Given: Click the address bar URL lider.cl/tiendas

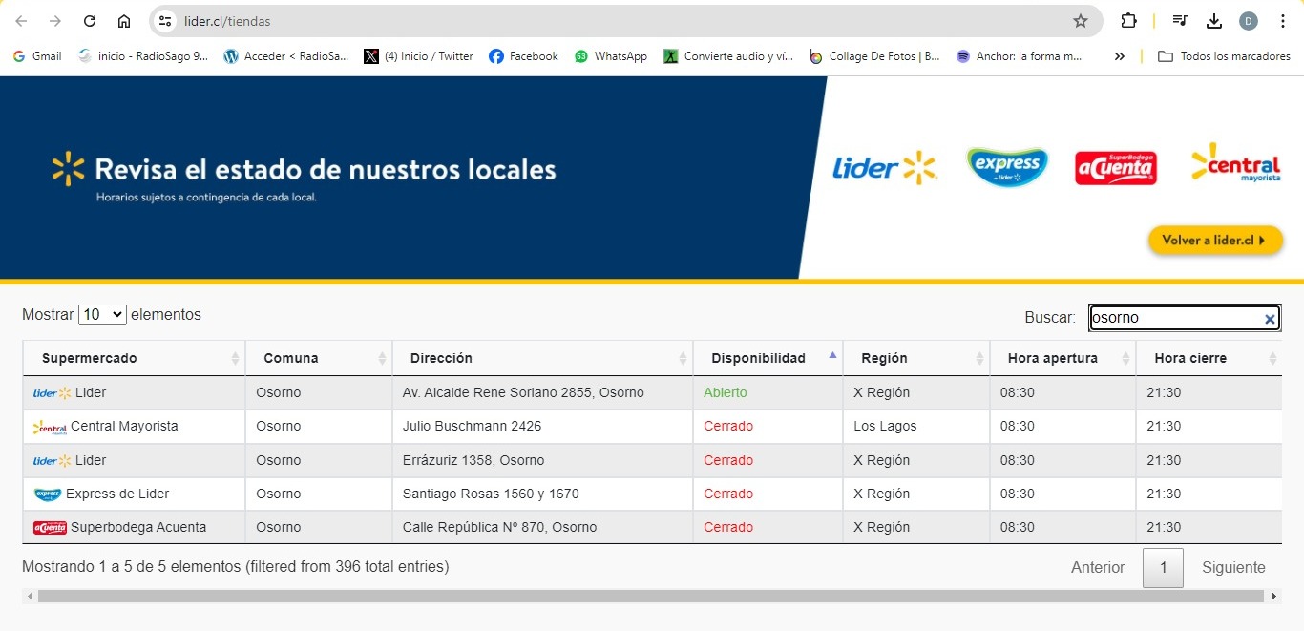Looking at the screenshot, I should point(228,21).
